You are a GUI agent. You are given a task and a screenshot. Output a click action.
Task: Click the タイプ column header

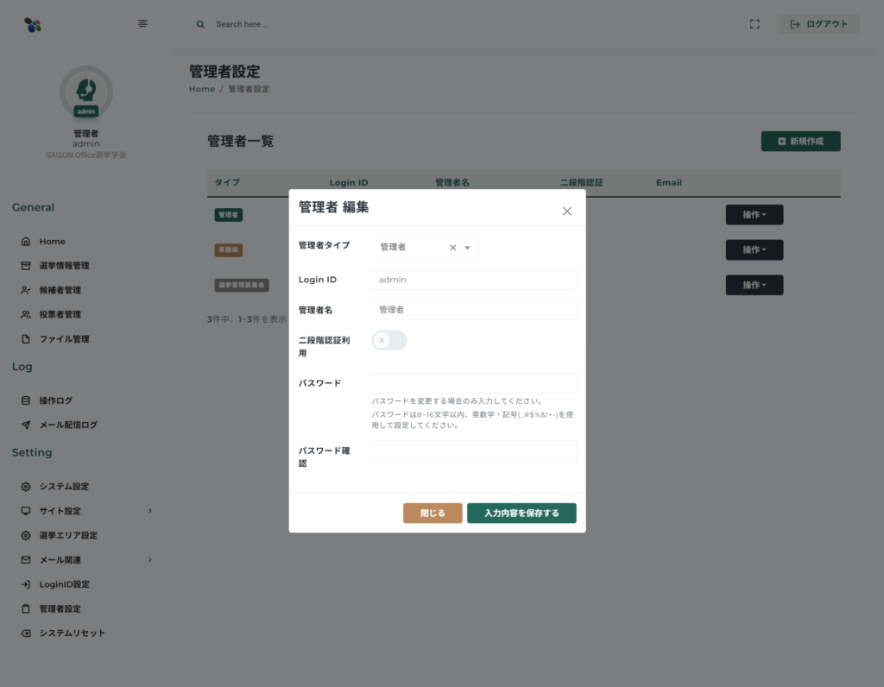coord(227,183)
